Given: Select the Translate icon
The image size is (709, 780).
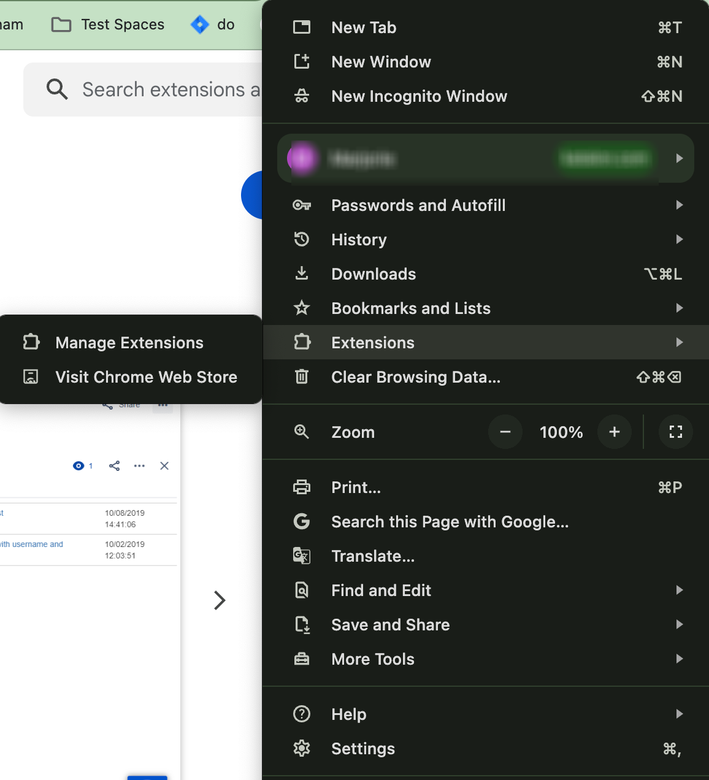Looking at the screenshot, I should 302,556.
